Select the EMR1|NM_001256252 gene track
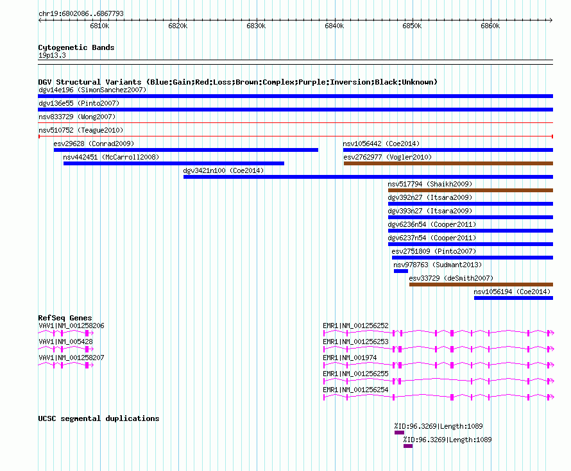The image size is (571, 471). click(439, 333)
